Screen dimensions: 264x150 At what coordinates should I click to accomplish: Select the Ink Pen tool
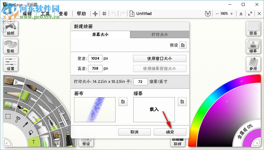pyautogui.click(x=68, y=138)
